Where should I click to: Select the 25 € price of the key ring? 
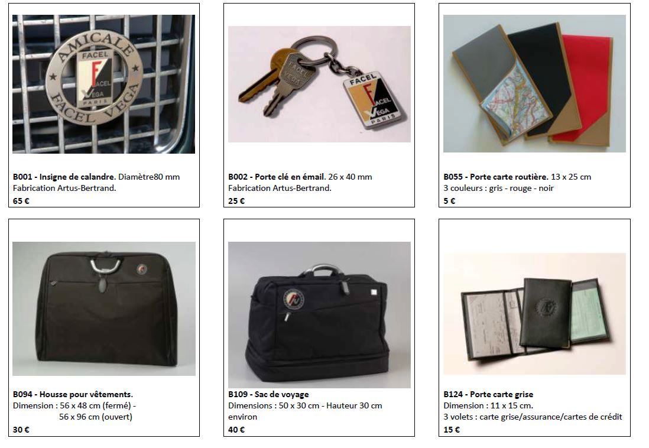[236, 201]
